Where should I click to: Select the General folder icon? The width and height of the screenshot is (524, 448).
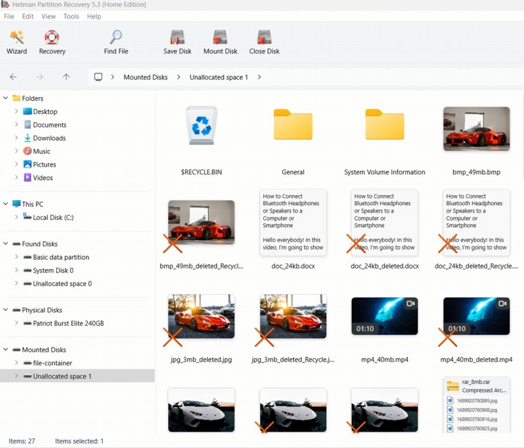coord(293,125)
